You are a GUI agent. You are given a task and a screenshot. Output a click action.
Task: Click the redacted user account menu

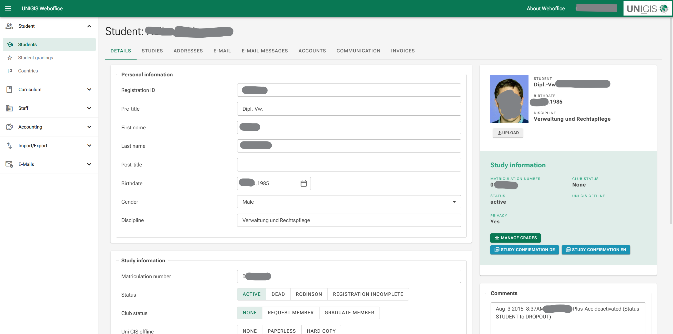[596, 8]
